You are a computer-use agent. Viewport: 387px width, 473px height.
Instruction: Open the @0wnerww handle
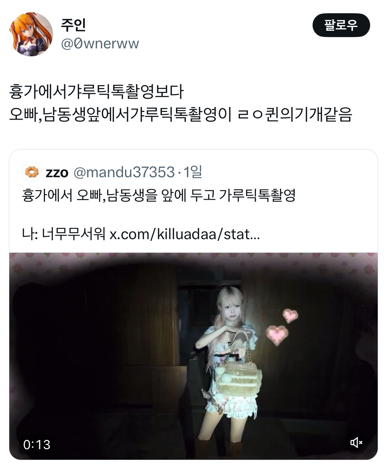point(100,43)
